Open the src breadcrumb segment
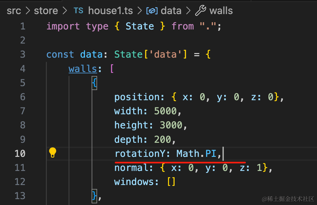The image size is (317, 205). click(x=14, y=11)
